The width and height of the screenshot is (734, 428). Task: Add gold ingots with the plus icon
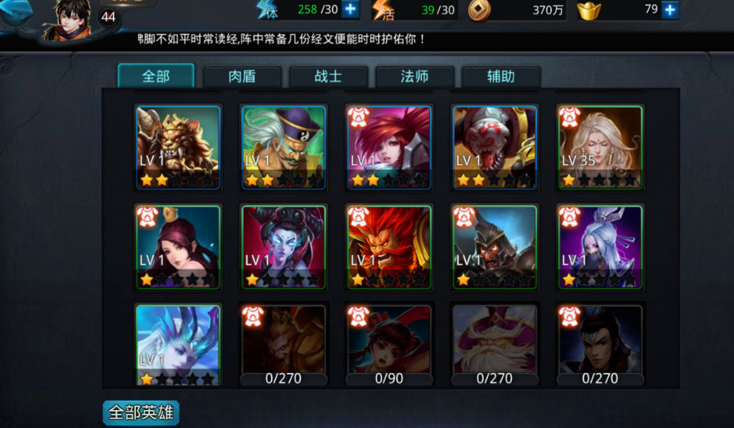pos(670,10)
